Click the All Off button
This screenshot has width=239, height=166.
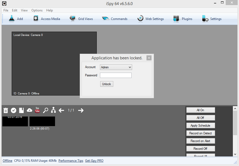pyautogui.click(x=201, y=118)
